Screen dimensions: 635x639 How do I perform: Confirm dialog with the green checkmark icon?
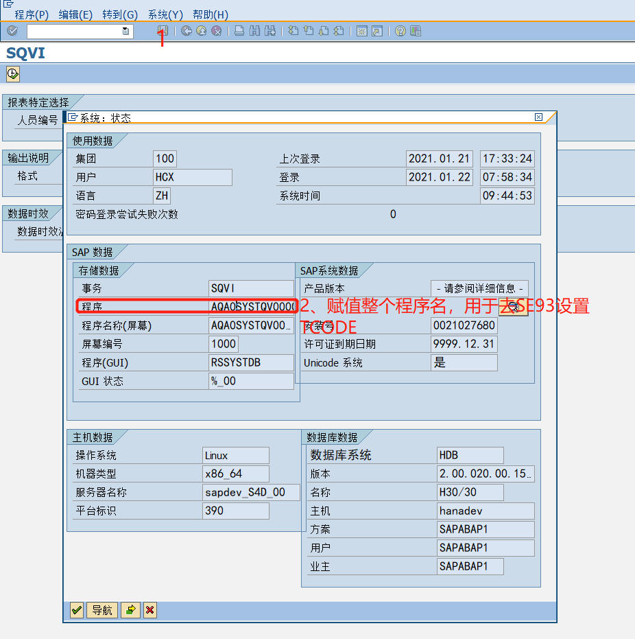[x=76, y=609]
